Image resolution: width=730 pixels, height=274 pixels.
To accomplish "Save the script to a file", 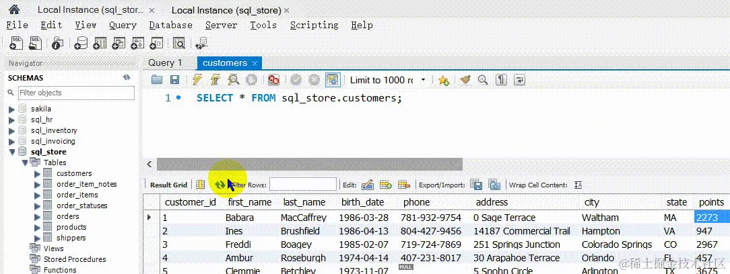I will tap(174, 80).
